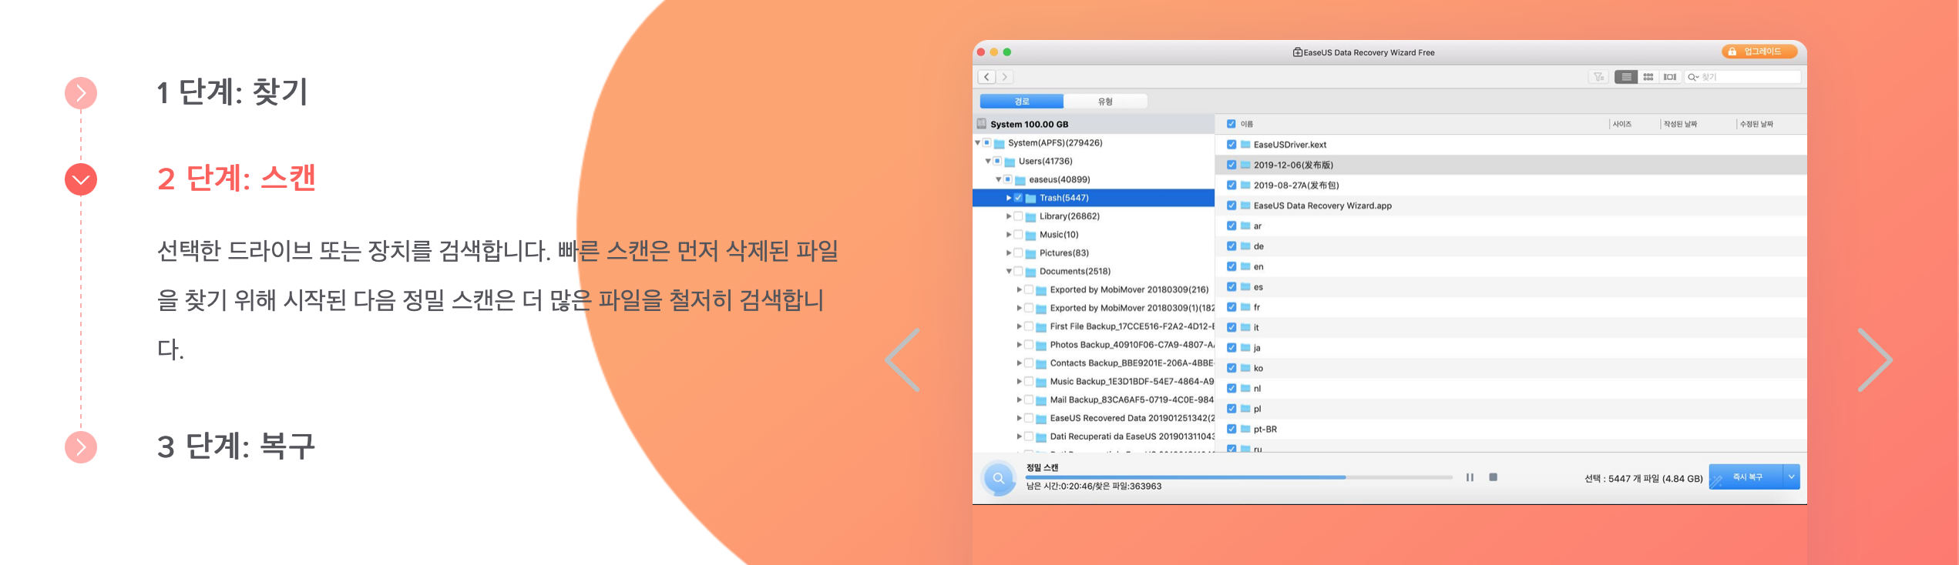Image resolution: width=1959 pixels, height=565 pixels.
Task: Click the Trash(5447) folder icon
Action: (x=1031, y=199)
